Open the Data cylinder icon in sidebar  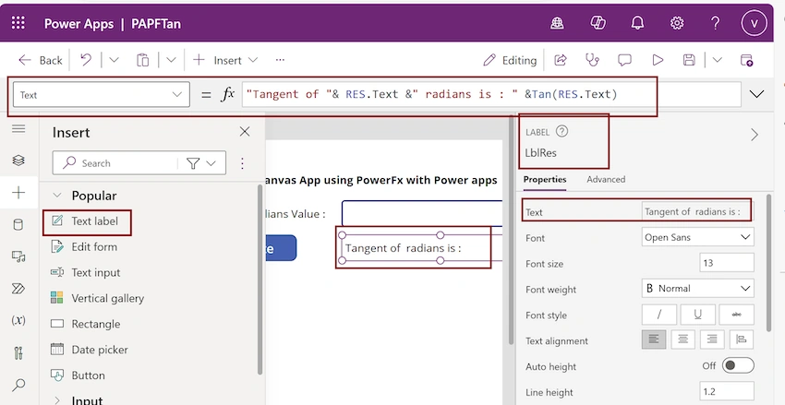pos(18,224)
